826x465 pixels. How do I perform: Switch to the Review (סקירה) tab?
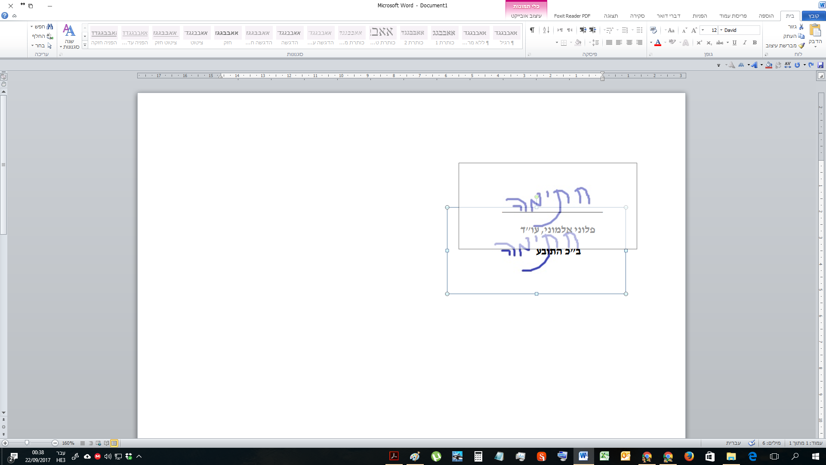[x=637, y=16]
